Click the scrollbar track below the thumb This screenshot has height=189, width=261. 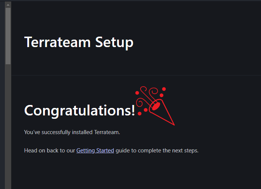tap(8, 126)
